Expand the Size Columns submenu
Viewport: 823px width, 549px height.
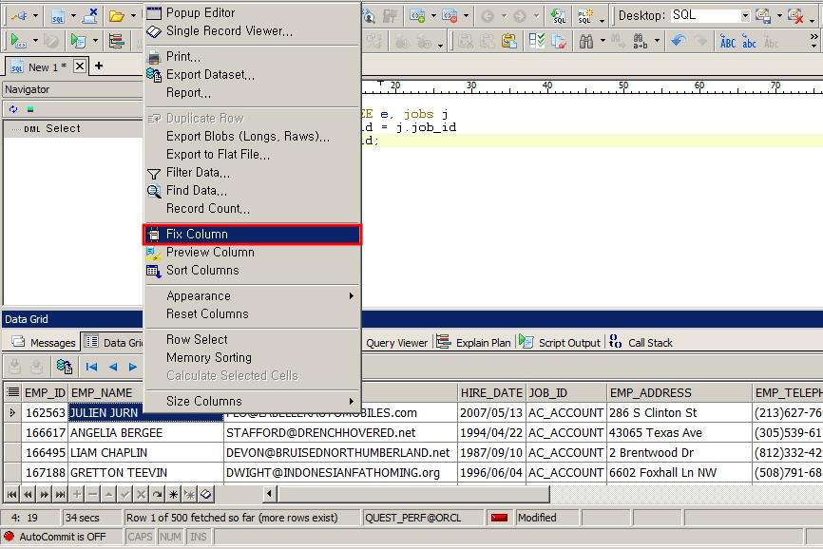click(x=252, y=401)
